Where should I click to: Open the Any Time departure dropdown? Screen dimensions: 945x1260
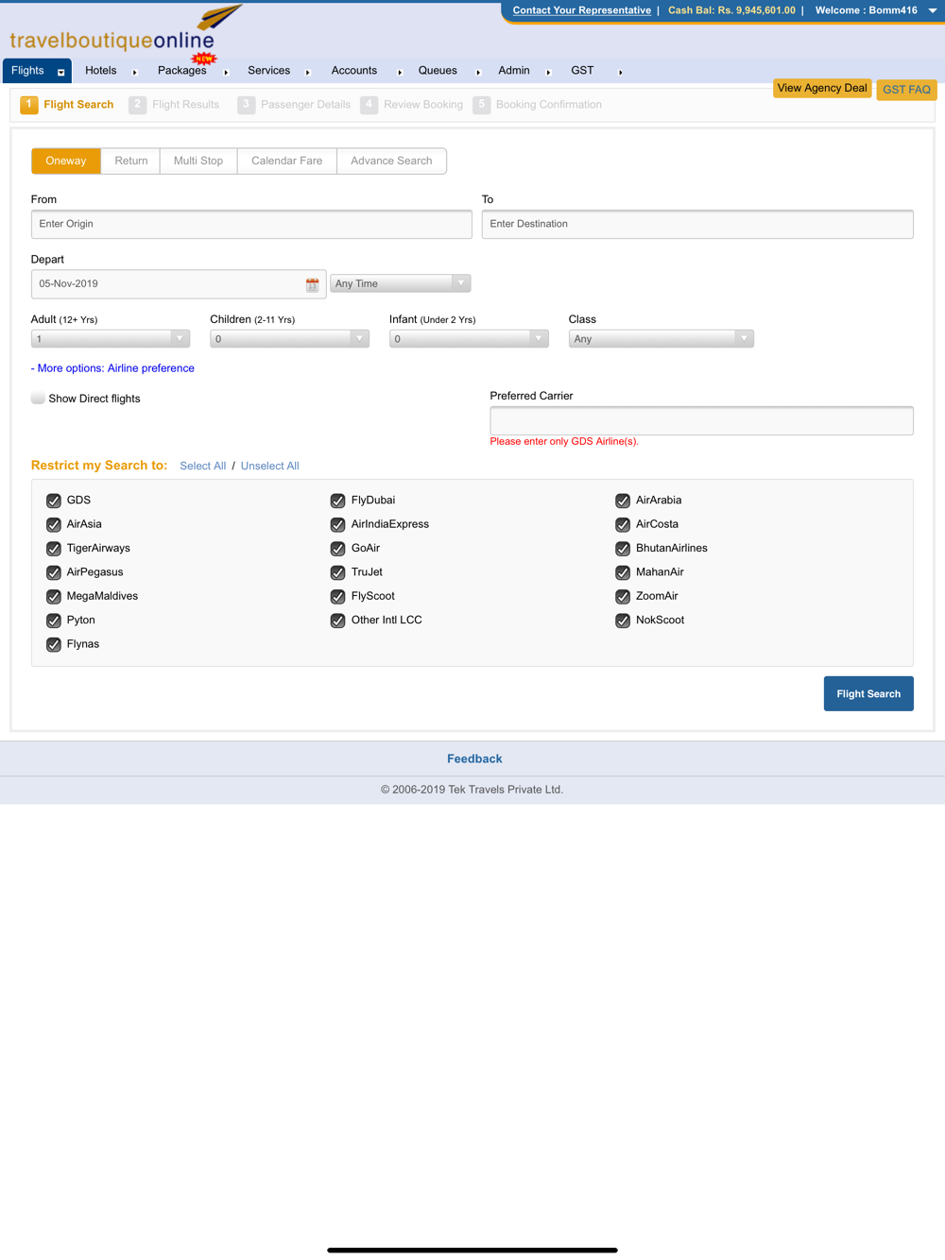click(401, 283)
